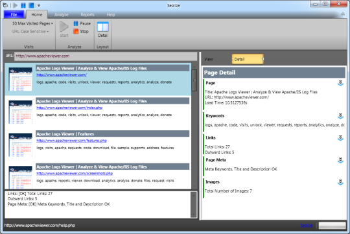350x234 pixels.
Task: Select the index.php result thumbnail
Action: tap(20, 112)
